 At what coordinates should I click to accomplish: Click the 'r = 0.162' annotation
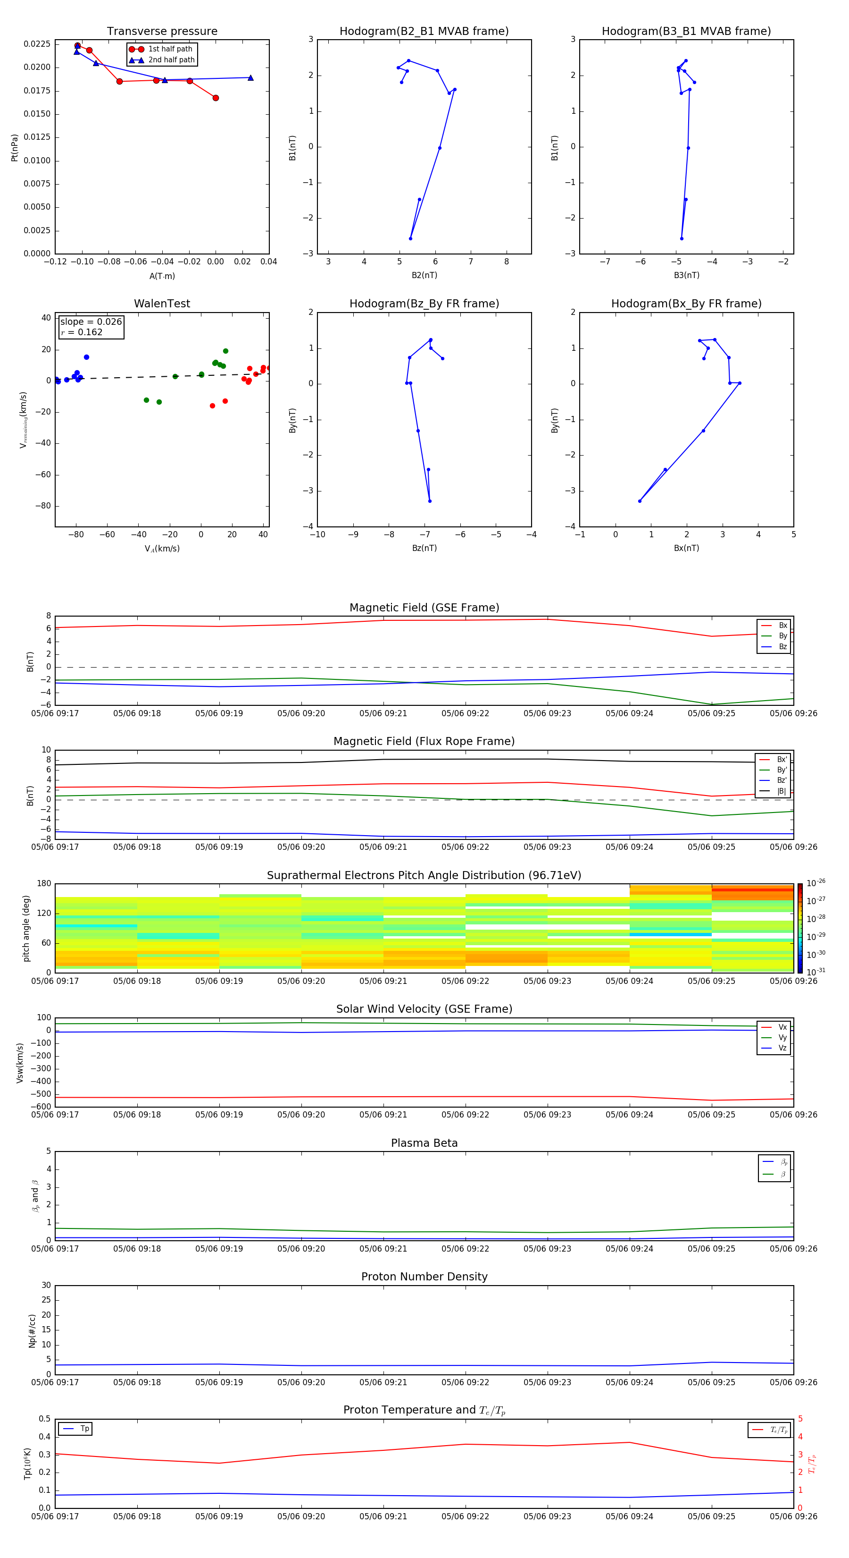coord(82,332)
